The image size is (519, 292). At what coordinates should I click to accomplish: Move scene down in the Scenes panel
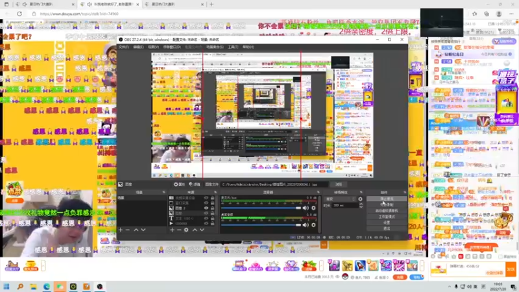tap(143, 230)
